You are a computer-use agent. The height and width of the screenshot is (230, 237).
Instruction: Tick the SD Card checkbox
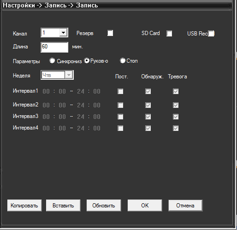[x=169, y=33]
